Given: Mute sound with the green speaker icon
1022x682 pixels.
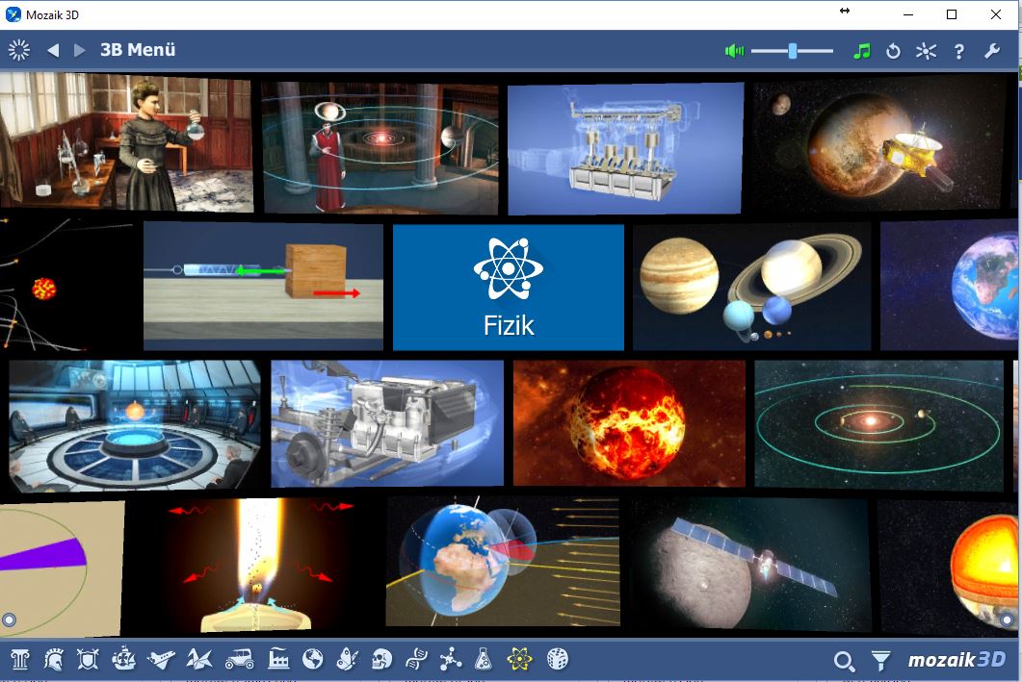Looking at the screenshot, I should point(735,51).
